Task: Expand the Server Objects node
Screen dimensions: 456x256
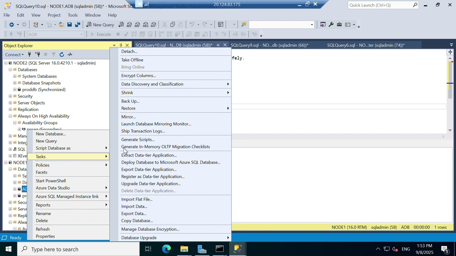Action: point(10,103)
